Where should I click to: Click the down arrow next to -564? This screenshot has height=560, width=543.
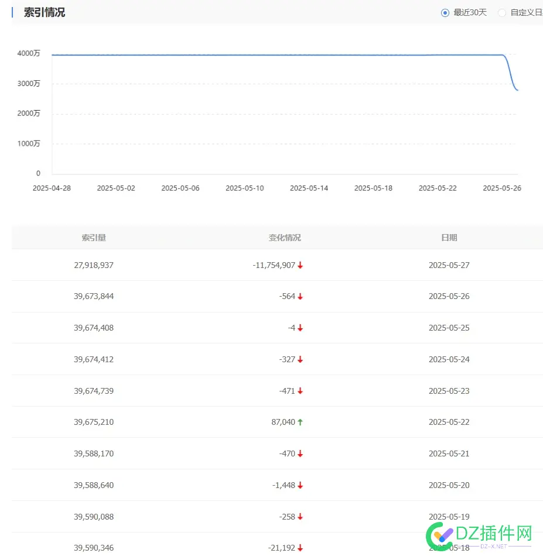pos(300,296)
